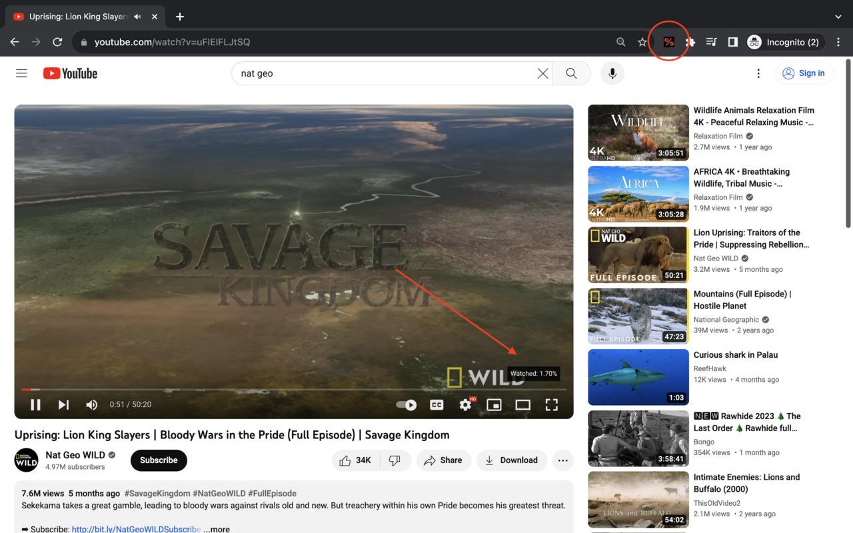Open Chrome three-dot menu
Viewport: 853px width, 533px height.
tap(838, 42)
